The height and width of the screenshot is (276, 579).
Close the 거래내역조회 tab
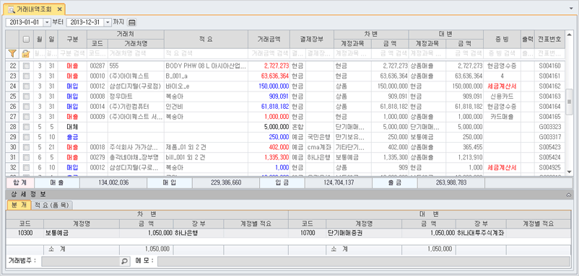[60, 9]
